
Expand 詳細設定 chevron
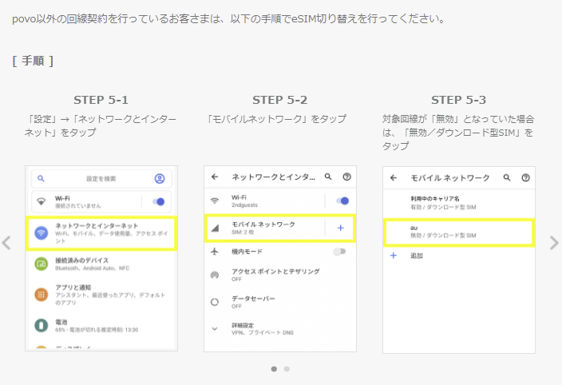point(215,329)
